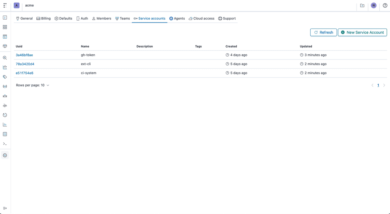Open the horizontal filter lines icon in the sidebar
This screenshot has height=214, width=390.
(x=5, y=105)
